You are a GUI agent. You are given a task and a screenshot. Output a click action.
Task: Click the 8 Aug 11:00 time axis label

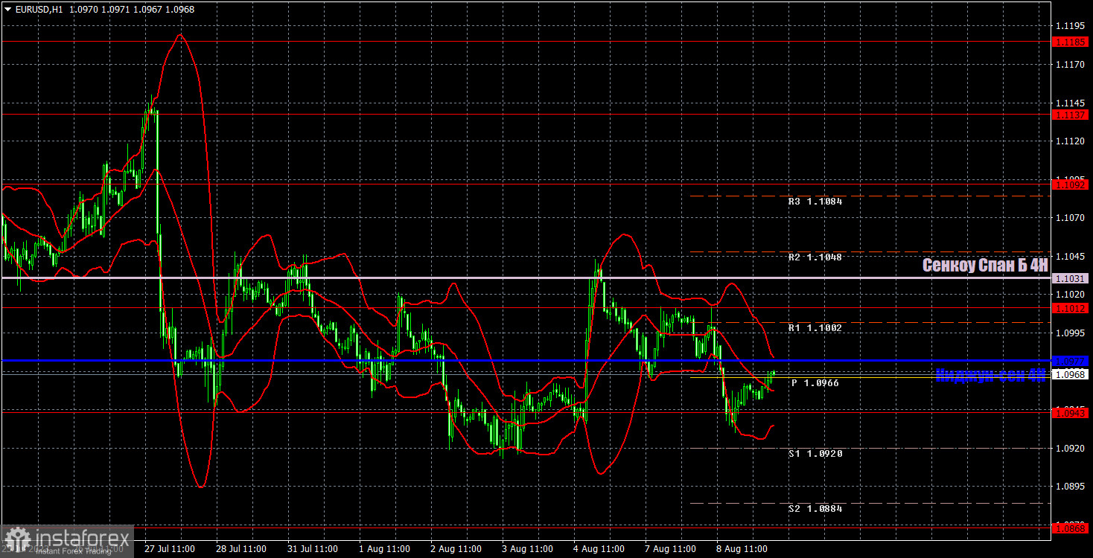click(741, 549)
